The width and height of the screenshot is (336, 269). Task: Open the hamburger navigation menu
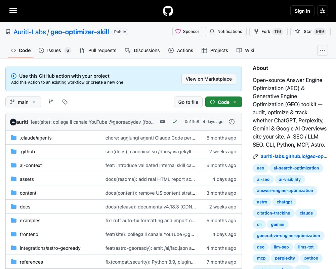(13, 10)
